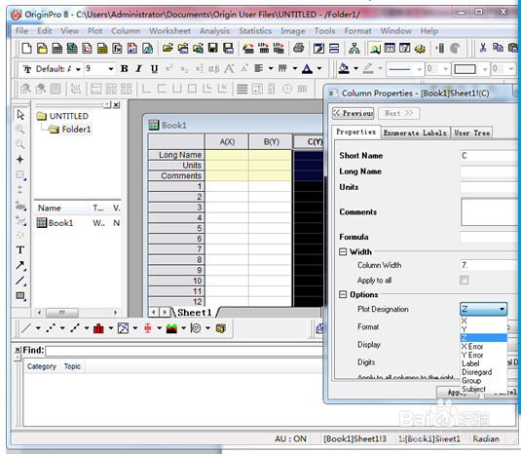Open font color dropdown arrow
The height and width of the screenshot is (454, 521).
point(319,69)
